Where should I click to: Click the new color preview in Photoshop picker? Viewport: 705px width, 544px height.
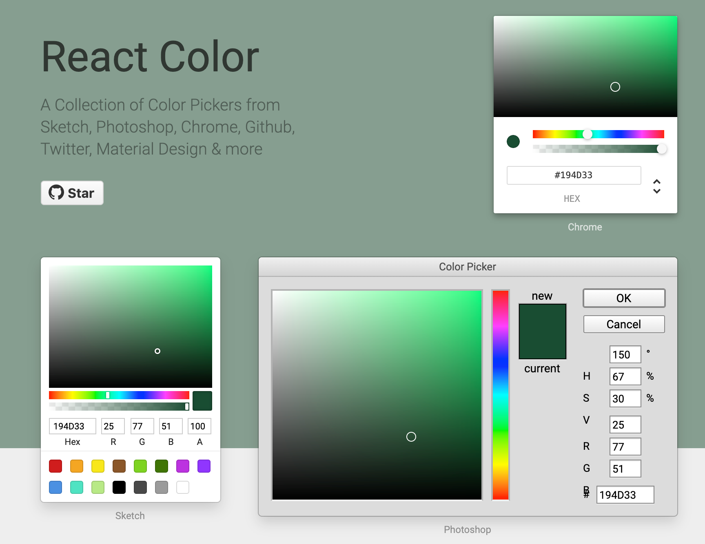point(542,331)
